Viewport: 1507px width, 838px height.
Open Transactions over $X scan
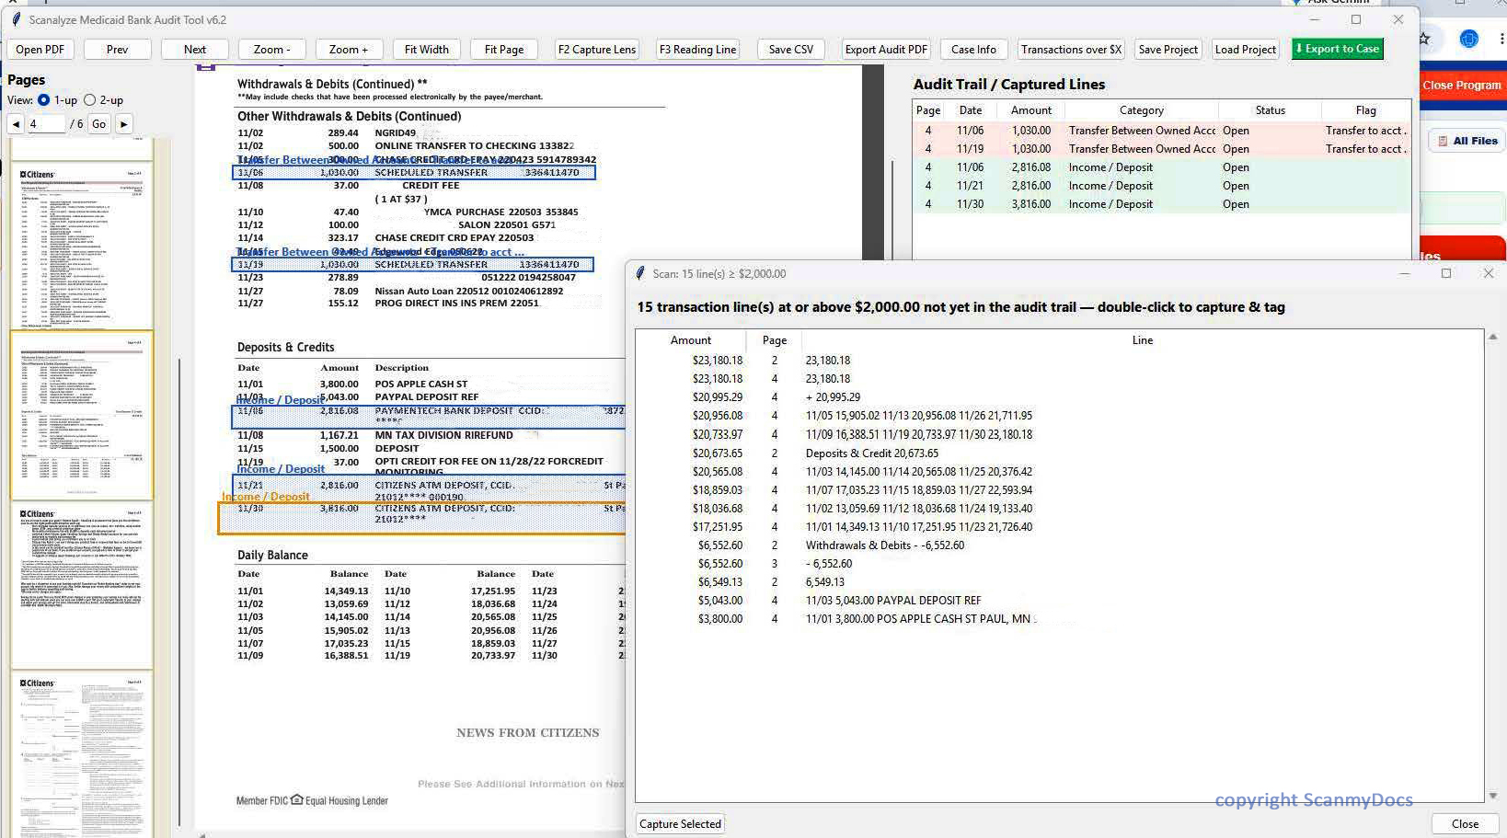[1071, 50]
